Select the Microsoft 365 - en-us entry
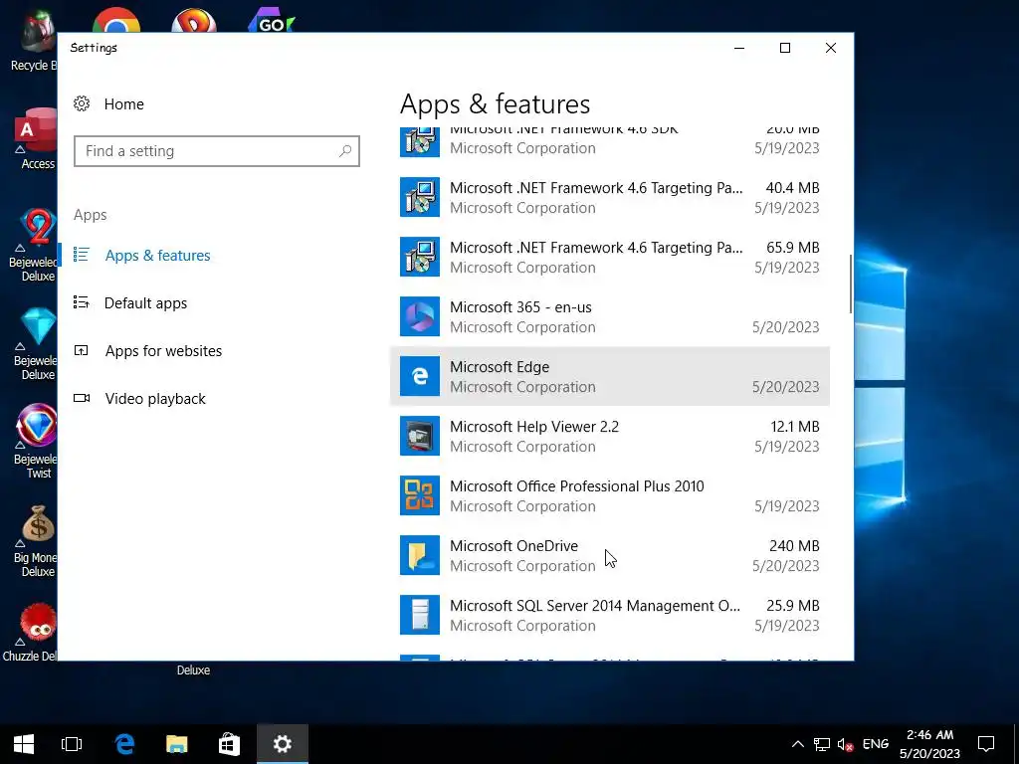Screen dimensions: 1019x764 [610, 316]
